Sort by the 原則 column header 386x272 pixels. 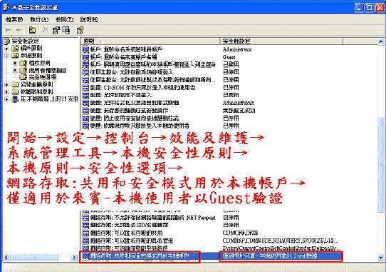tap(150, 41)
